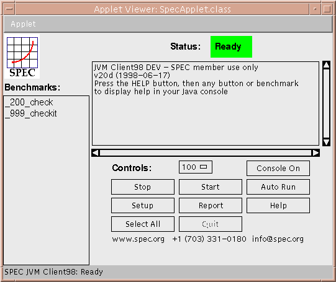Screen dimensions: 336x282
Task: Click the Report button
Action: 211,206
